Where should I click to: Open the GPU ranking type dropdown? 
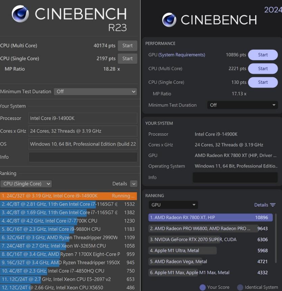[173, 205]
